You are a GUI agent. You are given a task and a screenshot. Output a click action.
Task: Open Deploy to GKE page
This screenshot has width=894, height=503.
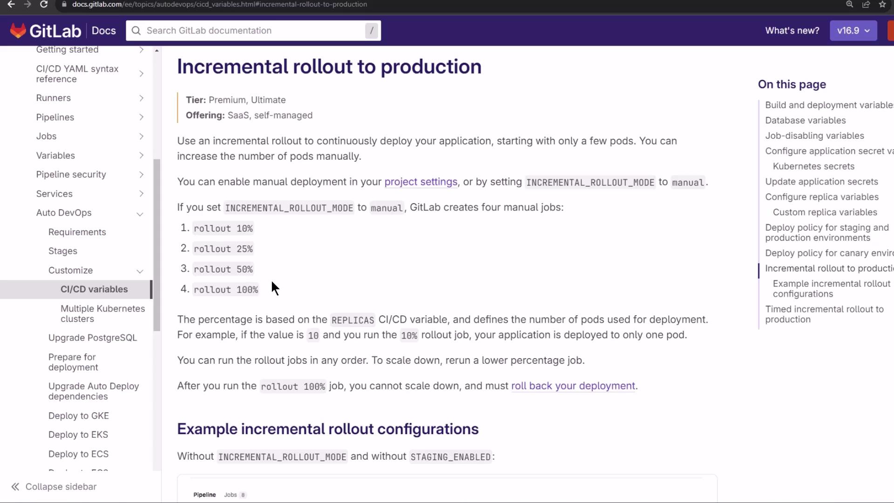79,416
